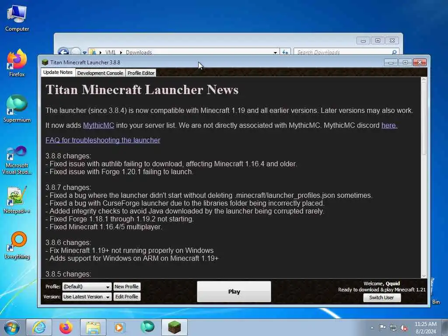Open the Supermium desktop shortcut

[x=17, y=108]
